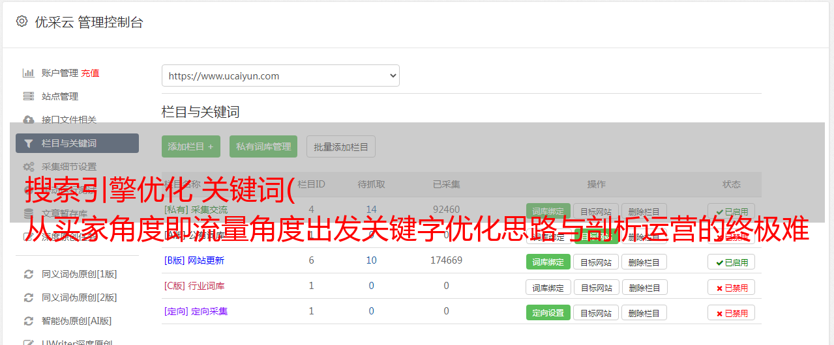Open the [B版] 网站更新 column link
The image size is (834, 345).
pos(194,260)
